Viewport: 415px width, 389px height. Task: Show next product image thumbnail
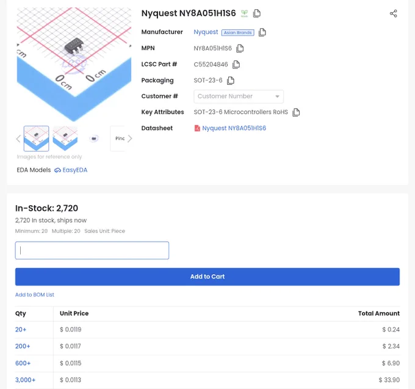point(129,139)
